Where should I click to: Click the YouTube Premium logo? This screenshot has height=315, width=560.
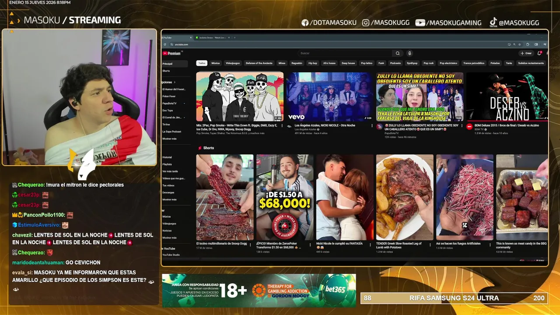171,53
